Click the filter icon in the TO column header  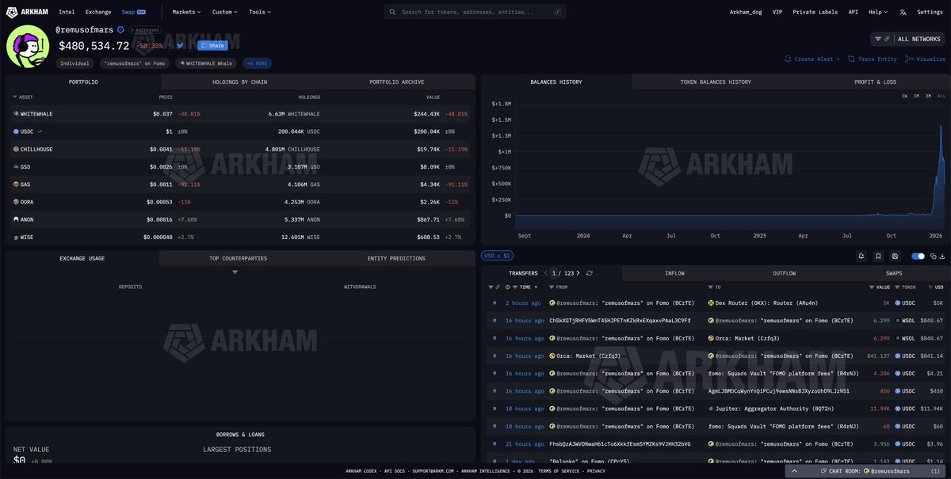[x=711, y=287]
